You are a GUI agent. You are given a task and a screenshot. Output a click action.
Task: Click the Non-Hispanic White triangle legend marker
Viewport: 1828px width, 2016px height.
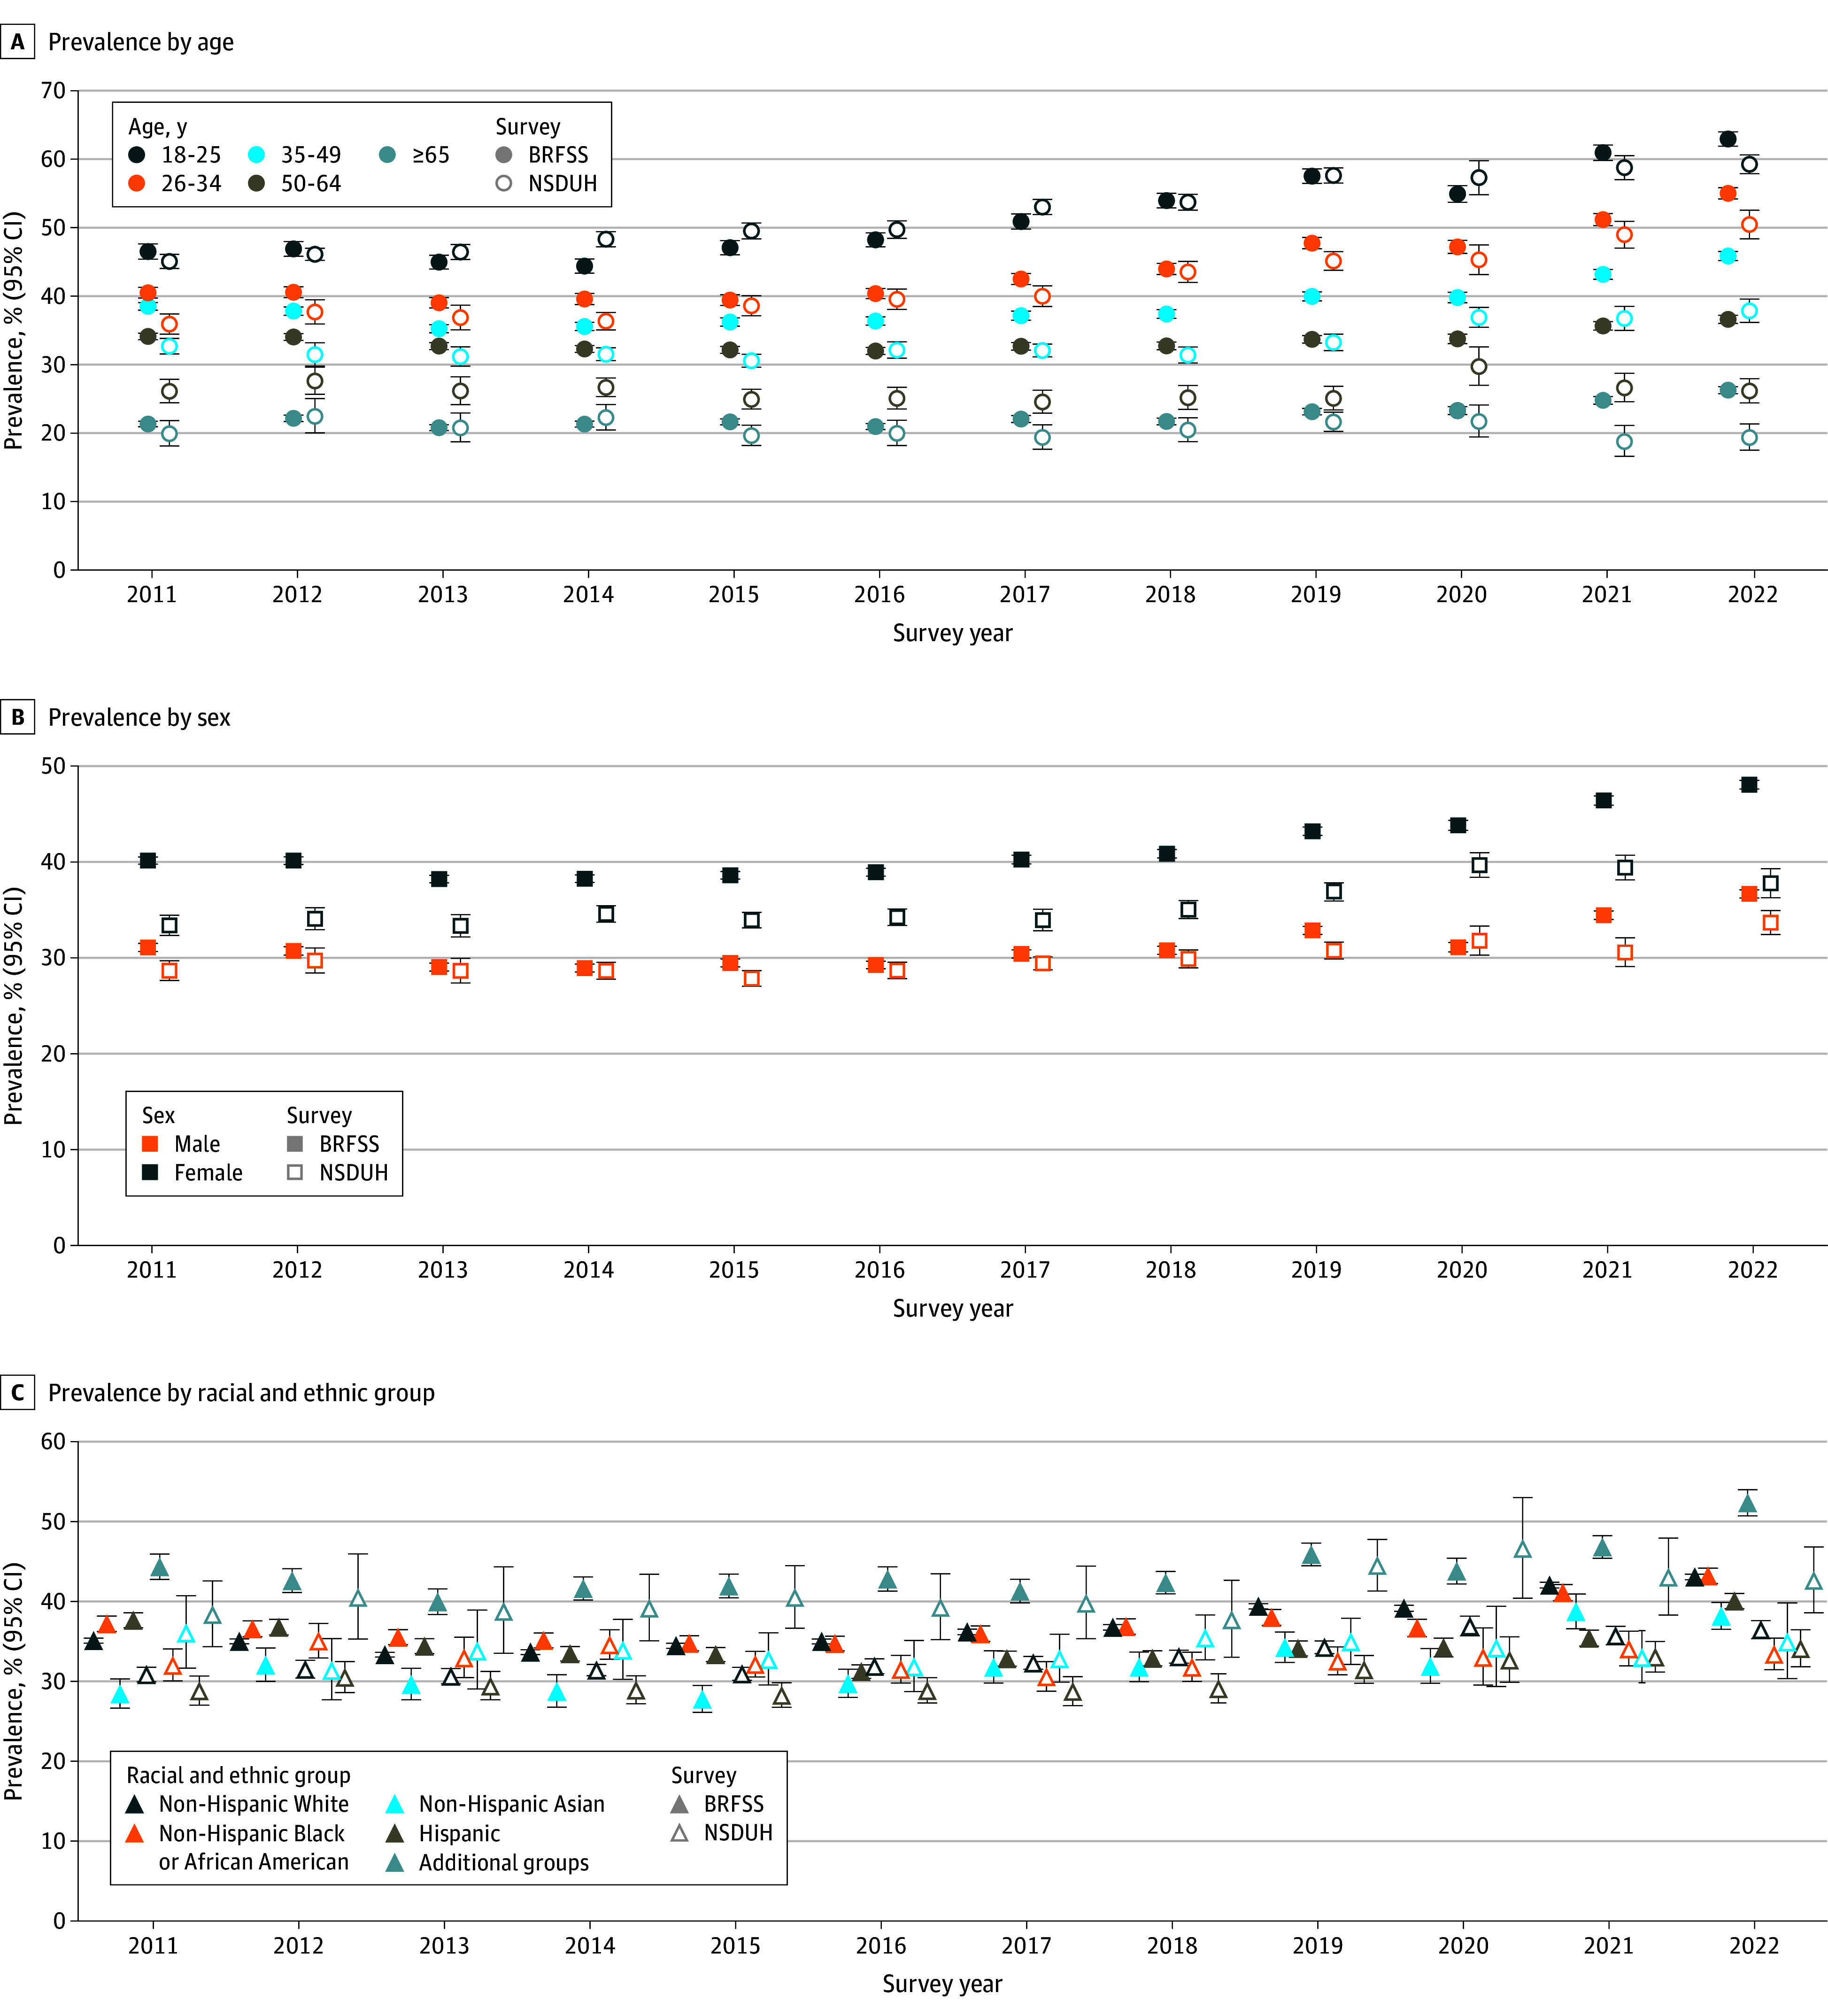tap(134, 1805)
